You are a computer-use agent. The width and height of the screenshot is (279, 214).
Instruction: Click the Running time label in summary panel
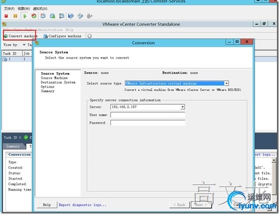[x=19, y=189]
